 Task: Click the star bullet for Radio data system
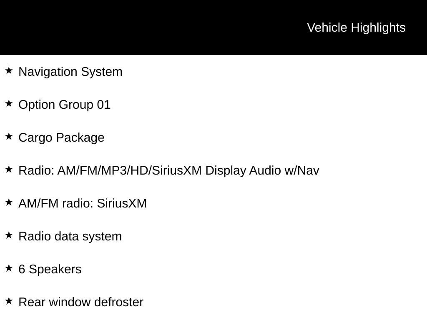(9, 235)
